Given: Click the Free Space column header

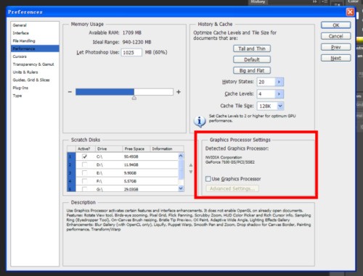Looking at the screenshot, I should [x=136, y=149].
